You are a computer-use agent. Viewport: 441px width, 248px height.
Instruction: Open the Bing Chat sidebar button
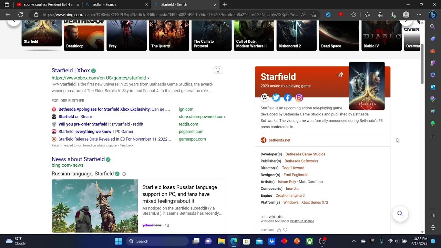click(433, 14)
